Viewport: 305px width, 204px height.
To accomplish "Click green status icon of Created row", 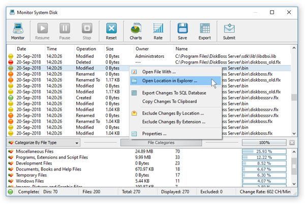I will [11, 97].
